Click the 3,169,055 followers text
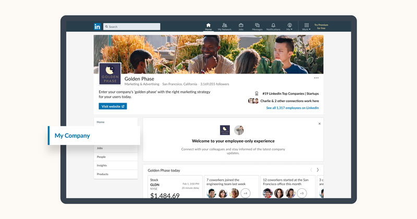The image size is (417, 219). (215, 84)
